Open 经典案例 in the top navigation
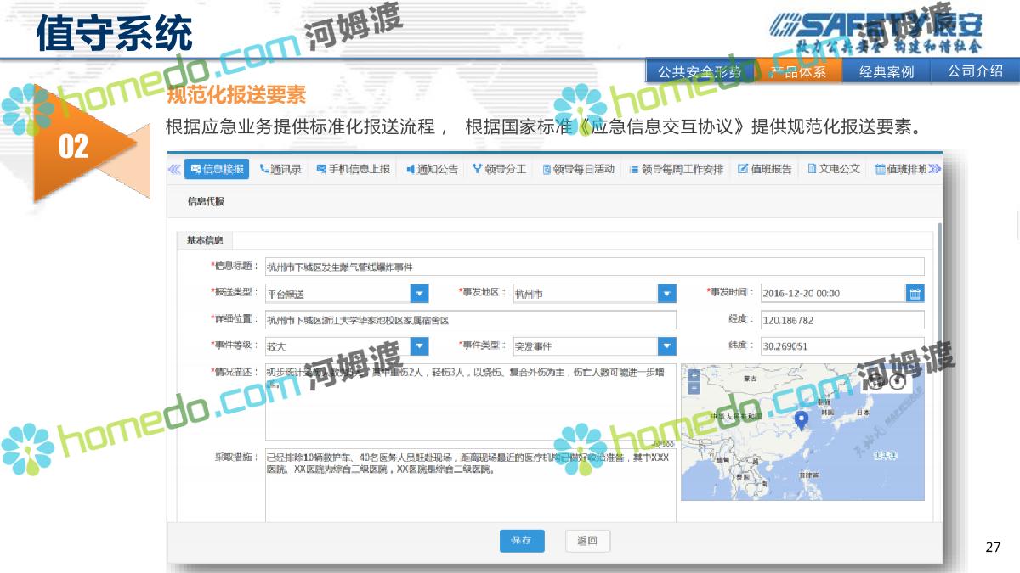The width and height of the screenshot is (1020, 573). (x=886, y=72)
